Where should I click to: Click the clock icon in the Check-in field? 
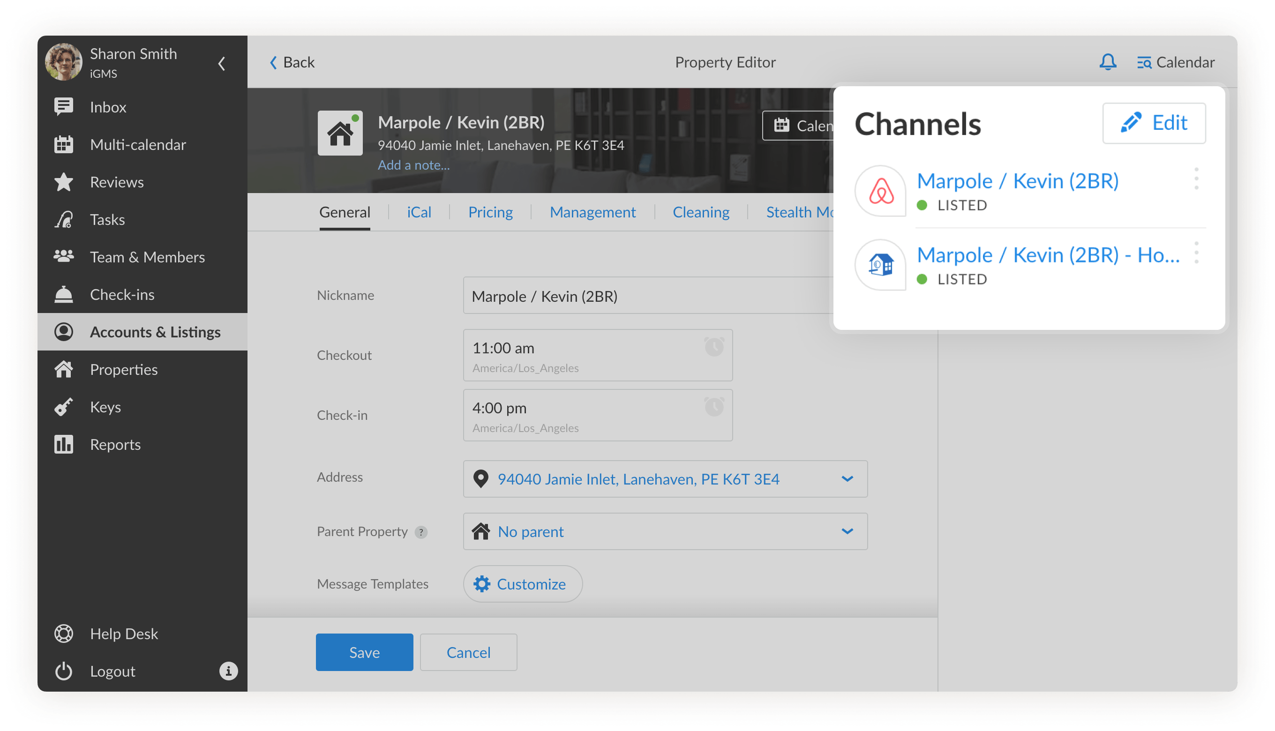714,406
